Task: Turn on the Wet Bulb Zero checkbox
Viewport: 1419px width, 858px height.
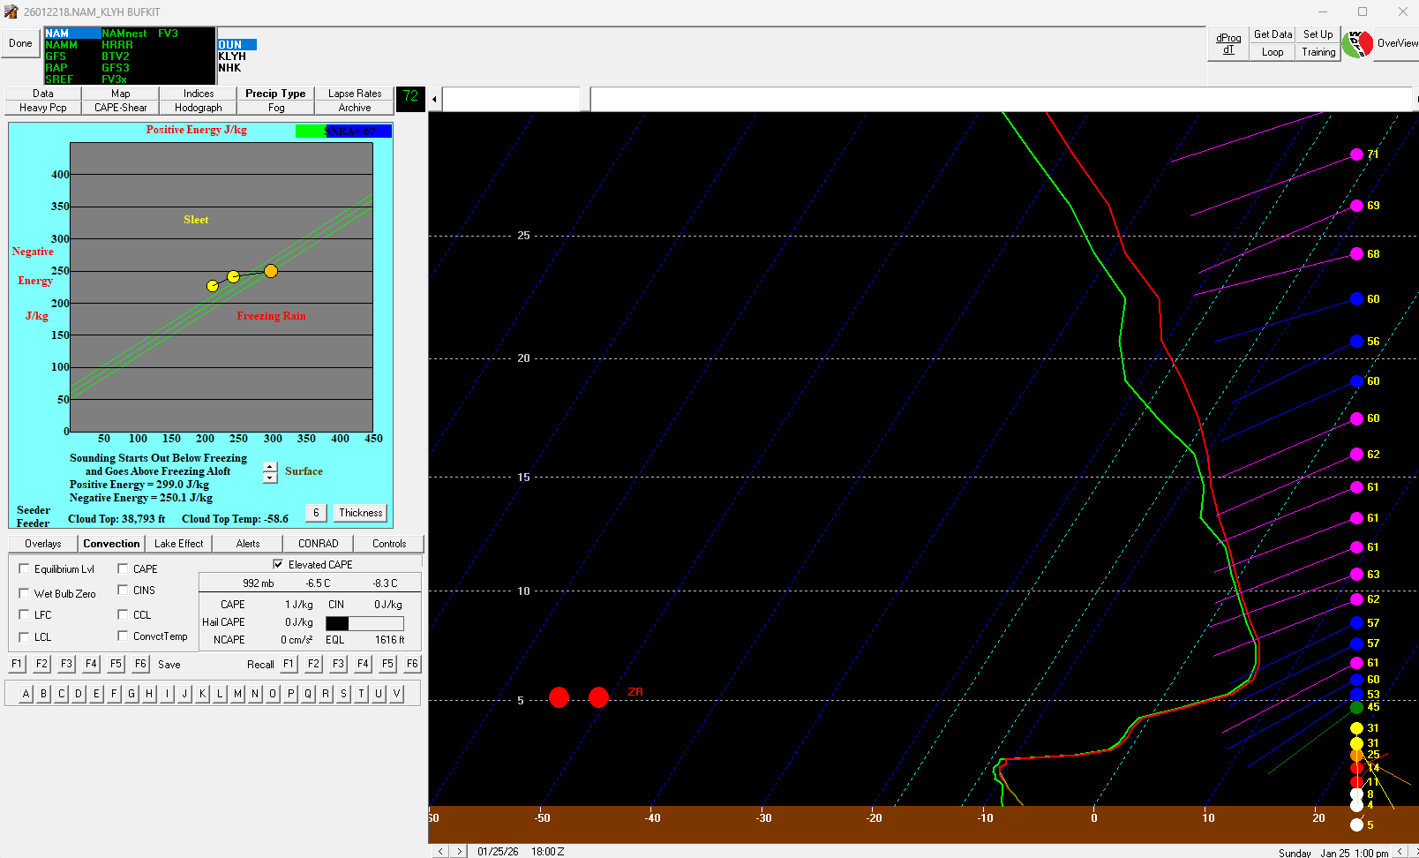Action: pos(24,593)
